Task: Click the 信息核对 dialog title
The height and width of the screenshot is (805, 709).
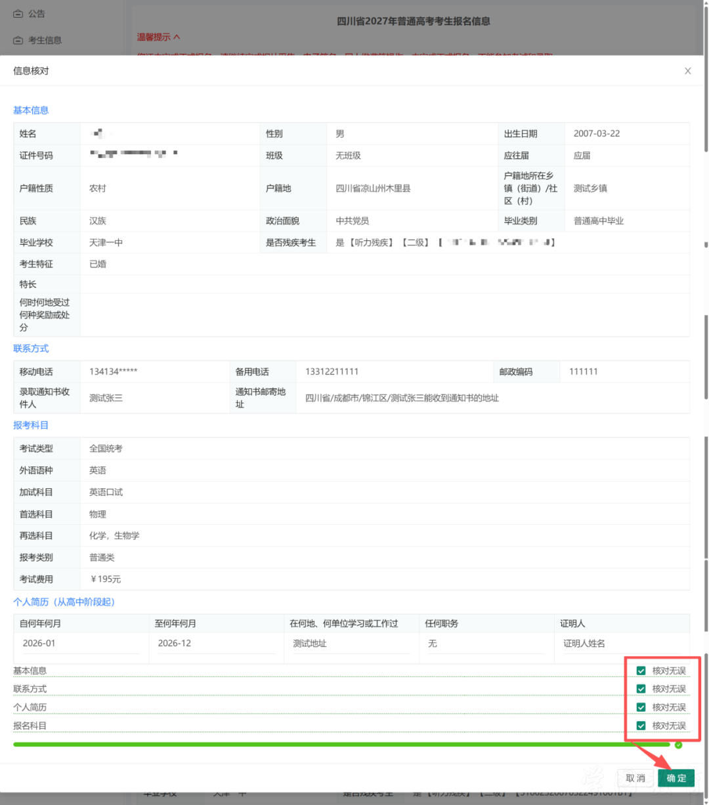Action: [x=31, y=71]
